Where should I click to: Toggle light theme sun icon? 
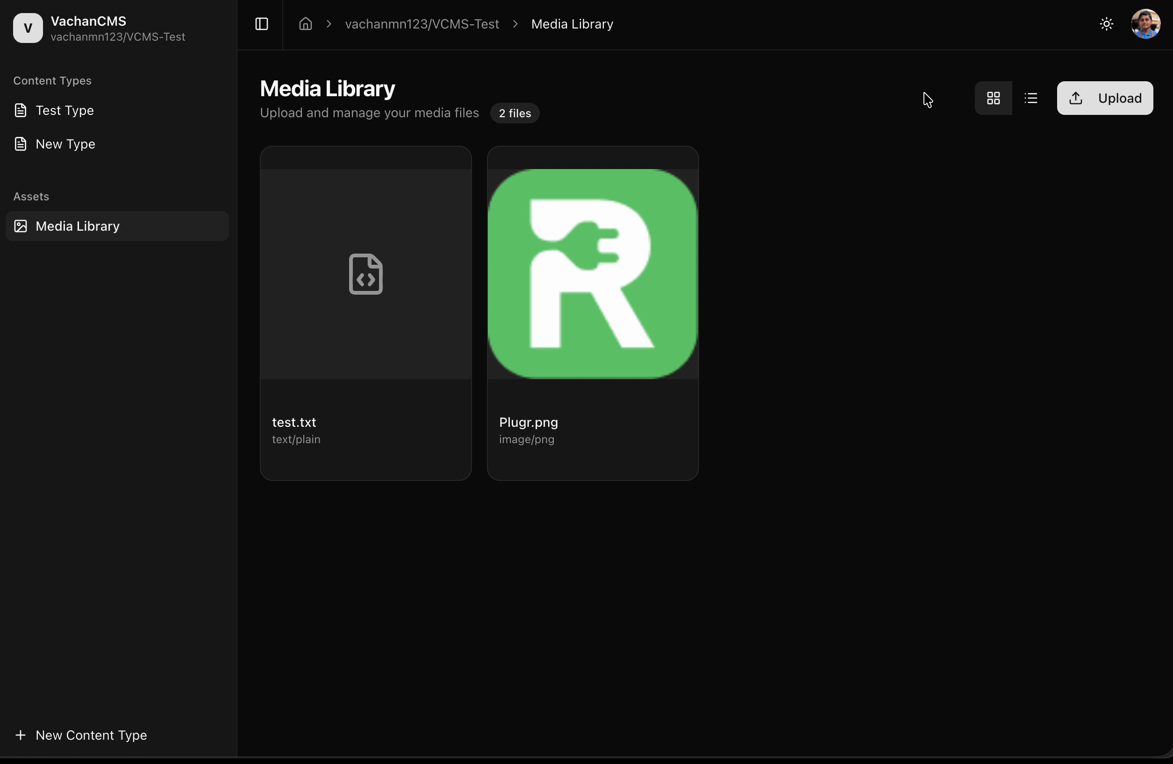tap(1106, 24)
